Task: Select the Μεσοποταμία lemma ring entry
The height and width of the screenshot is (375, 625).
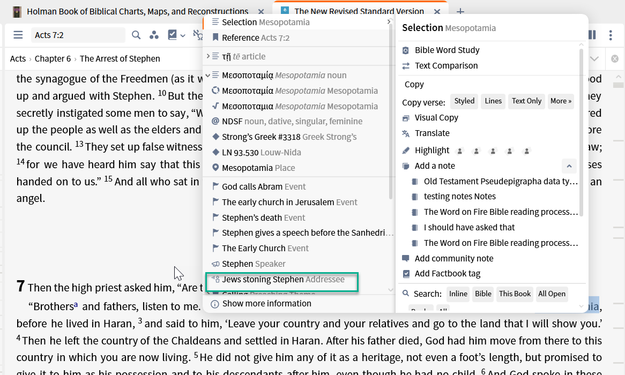Action: (x=298, y=91)
